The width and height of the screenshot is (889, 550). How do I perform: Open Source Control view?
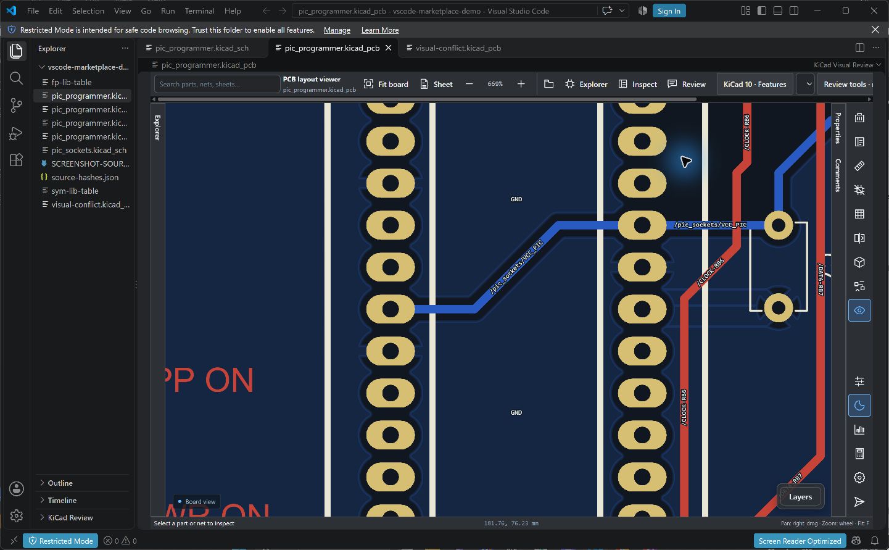point(16,106)
